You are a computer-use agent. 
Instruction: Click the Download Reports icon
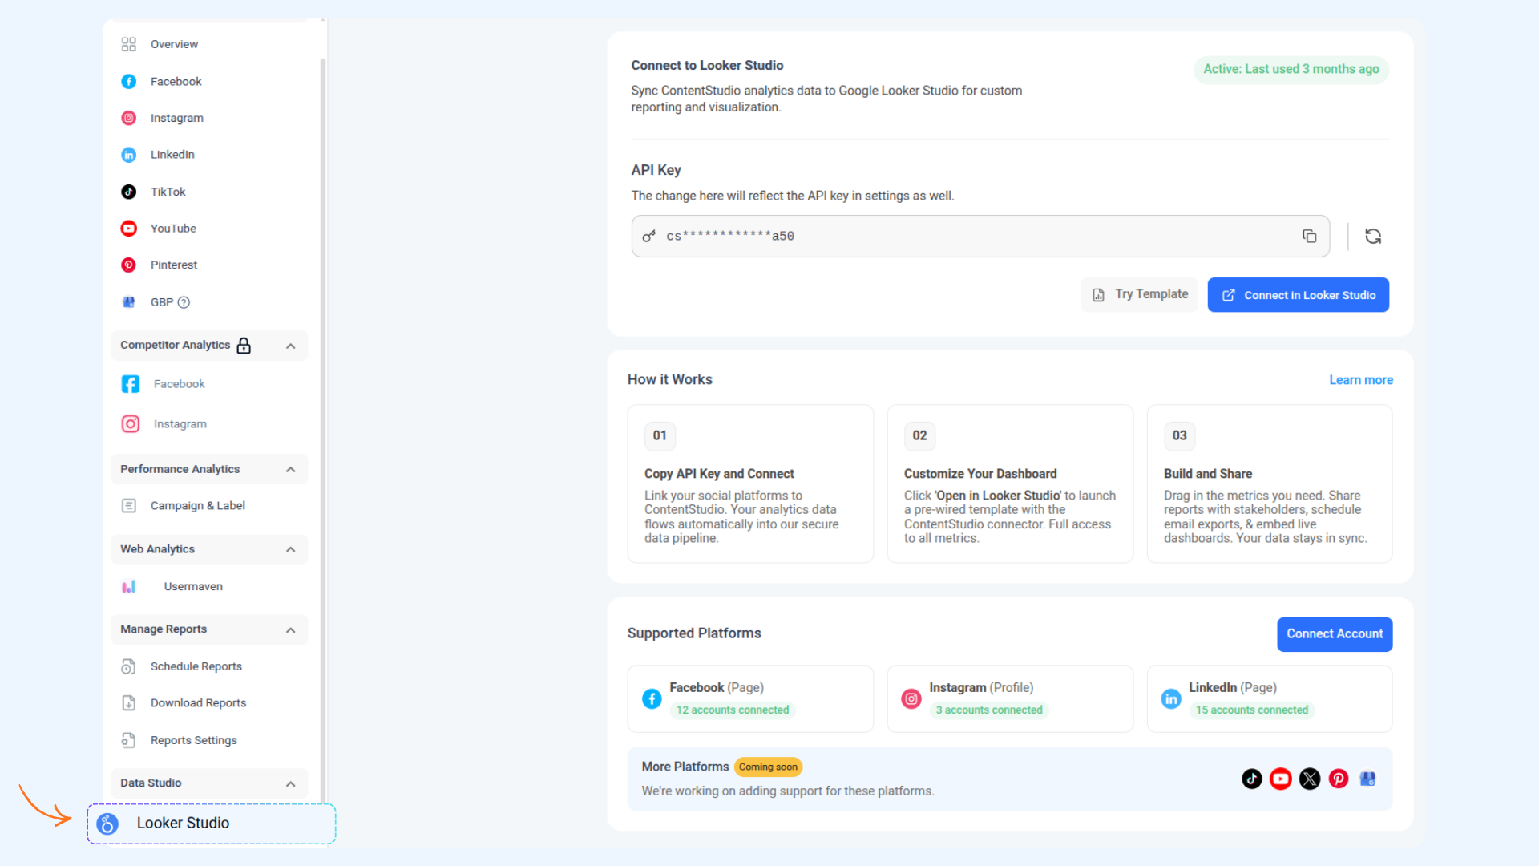coord(128,703)
